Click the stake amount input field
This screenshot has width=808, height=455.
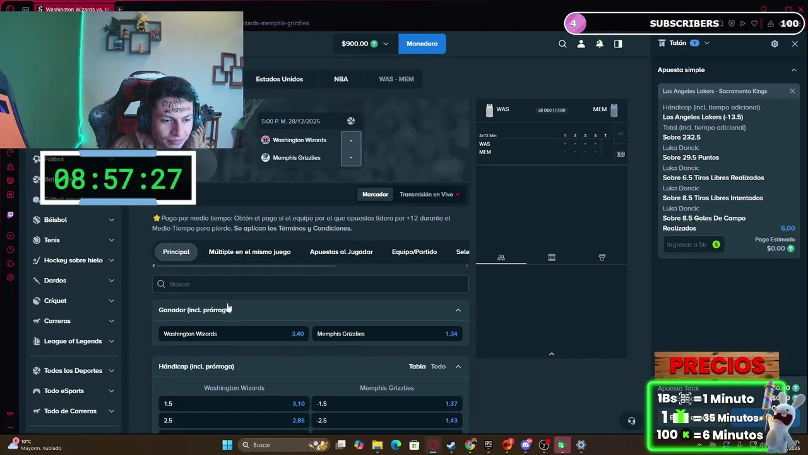693,245
